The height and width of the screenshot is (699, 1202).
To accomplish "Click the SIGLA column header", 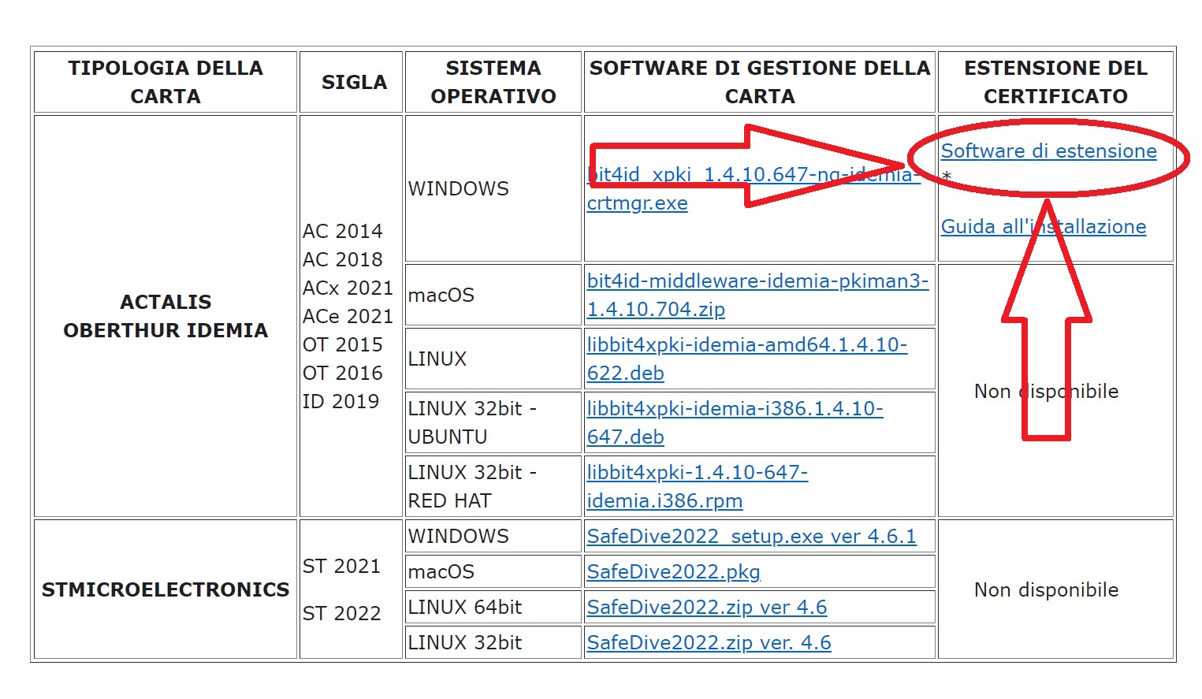I will (x=354, y=82).
